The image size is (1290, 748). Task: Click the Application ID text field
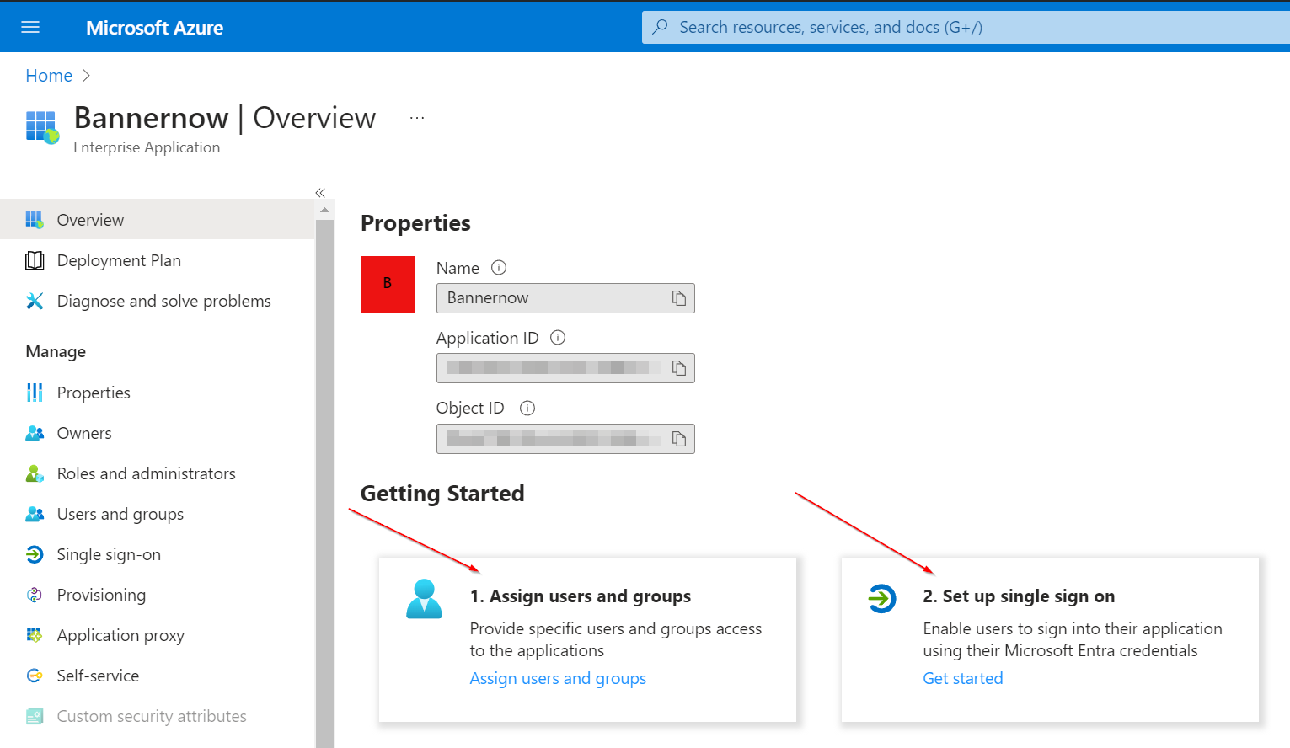565,368
